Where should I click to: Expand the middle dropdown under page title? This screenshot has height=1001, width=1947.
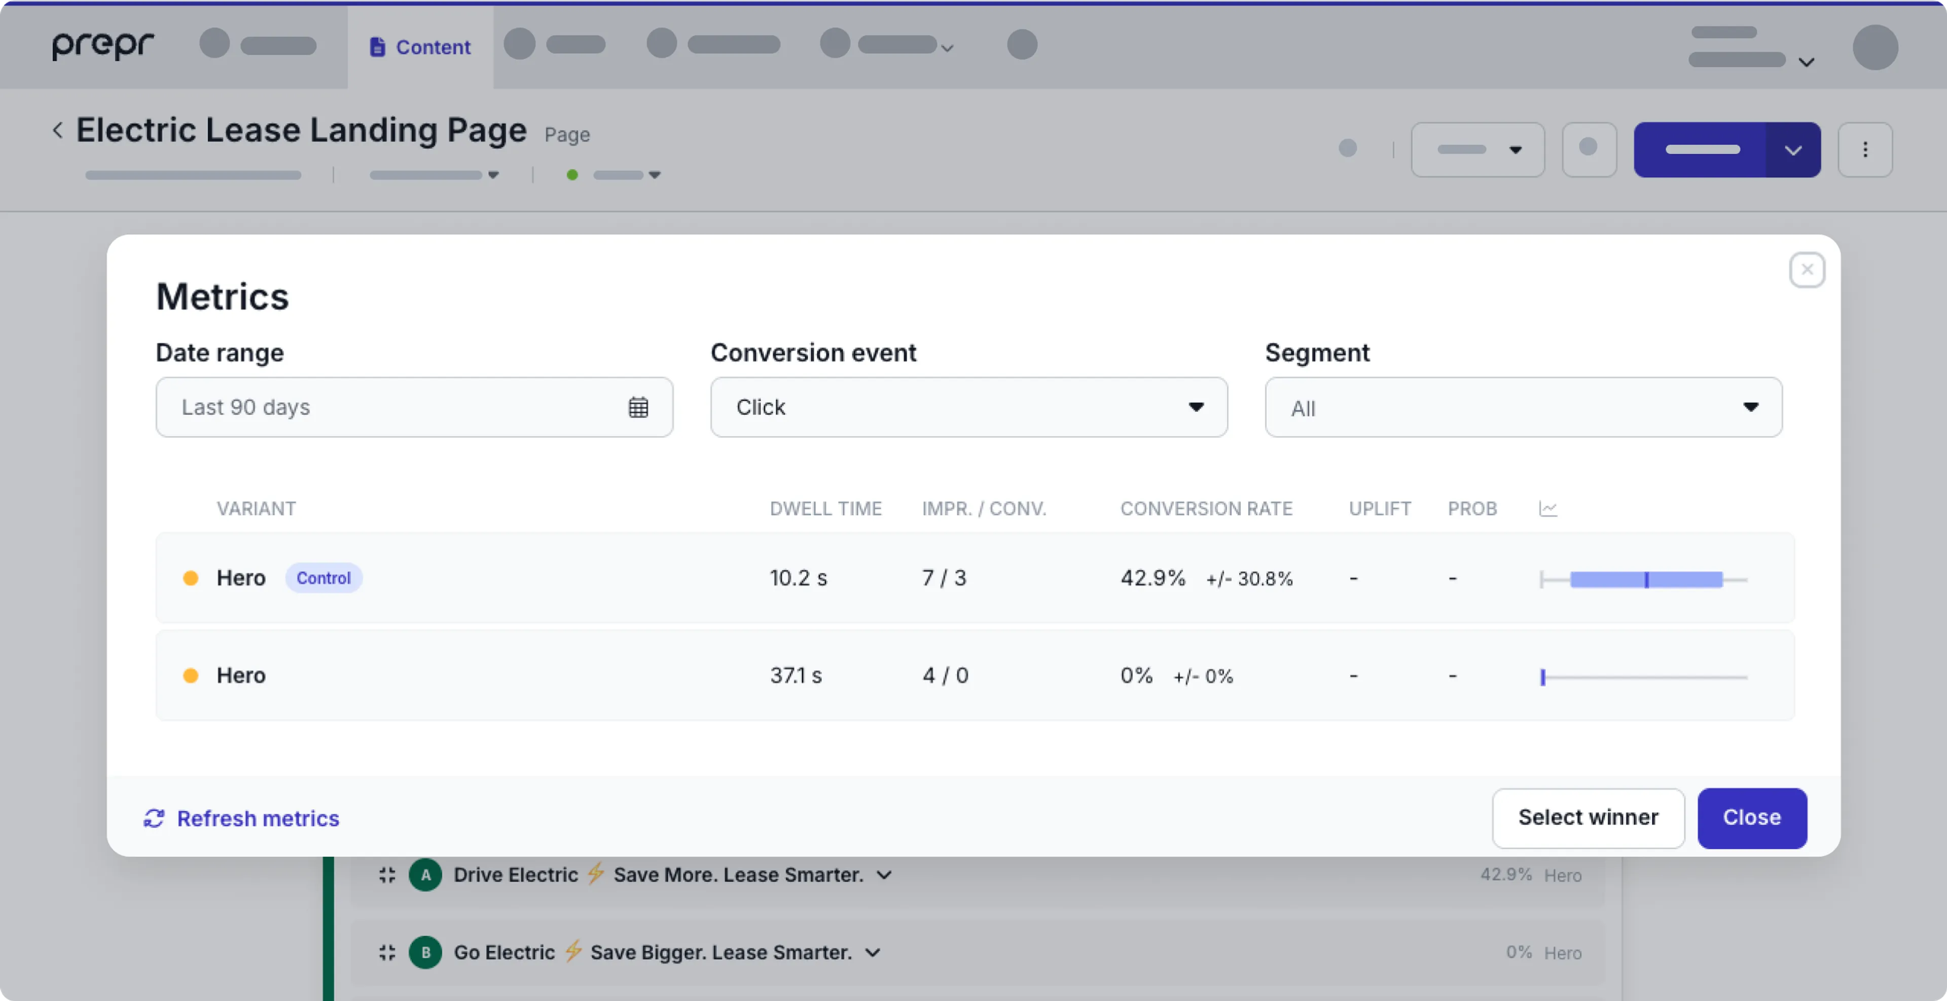point(434,174)
